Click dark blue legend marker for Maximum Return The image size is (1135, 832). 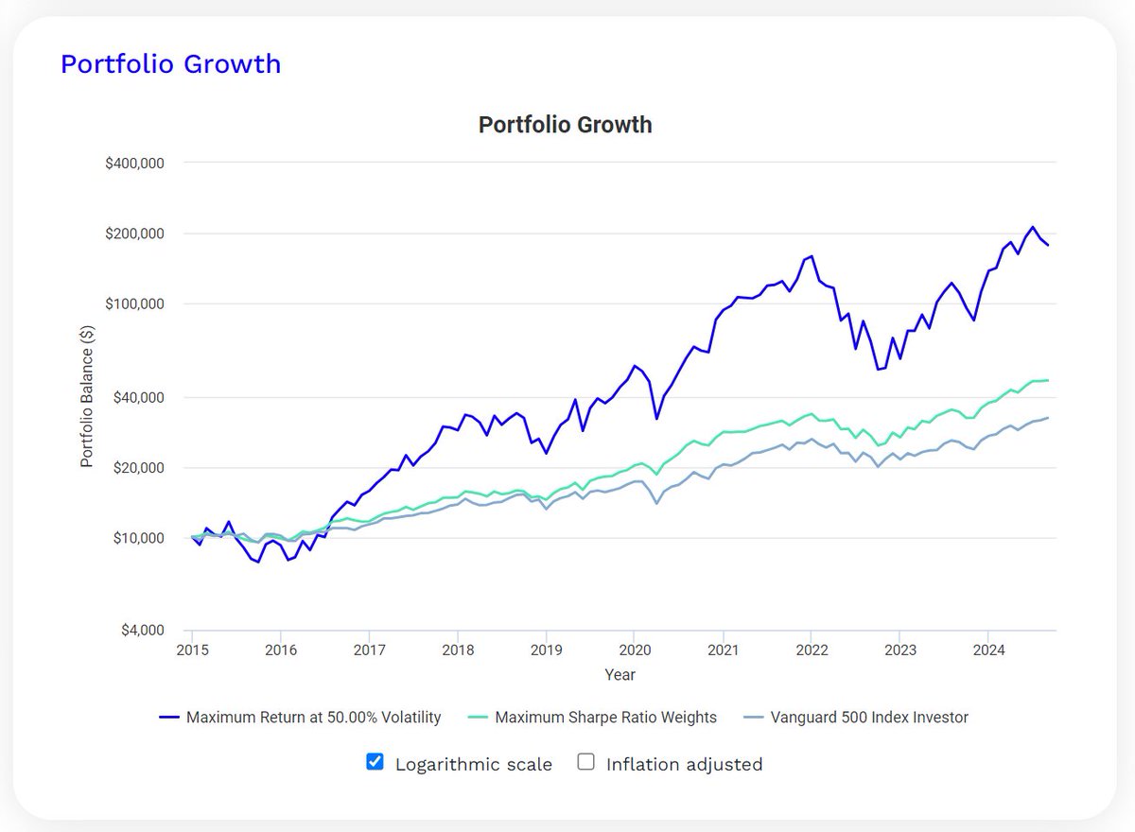pos(169,718)
